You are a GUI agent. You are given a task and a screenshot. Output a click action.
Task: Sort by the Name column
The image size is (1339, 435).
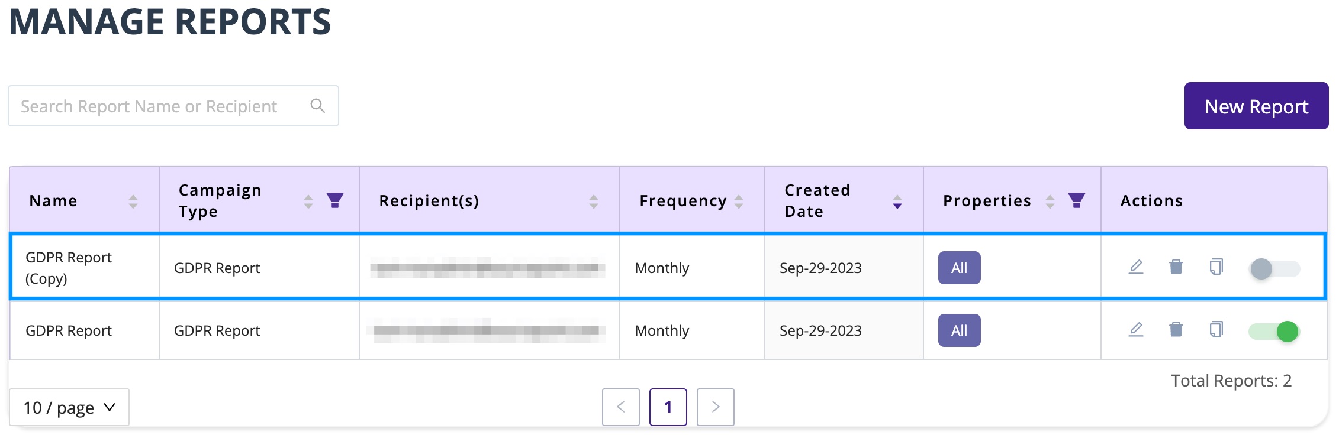point(133,202)
